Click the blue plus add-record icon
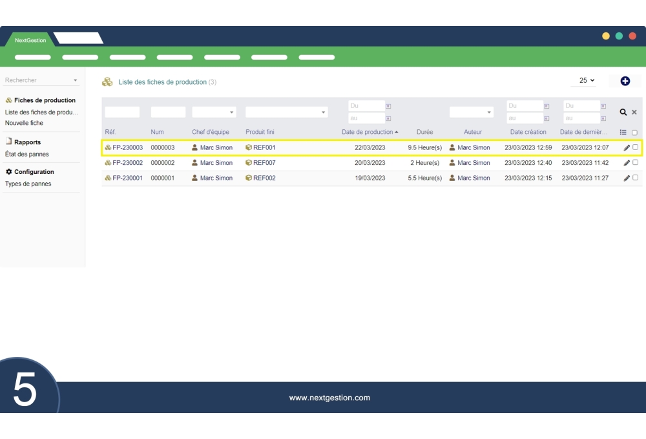The image size is (646, 439). point(625,81)
